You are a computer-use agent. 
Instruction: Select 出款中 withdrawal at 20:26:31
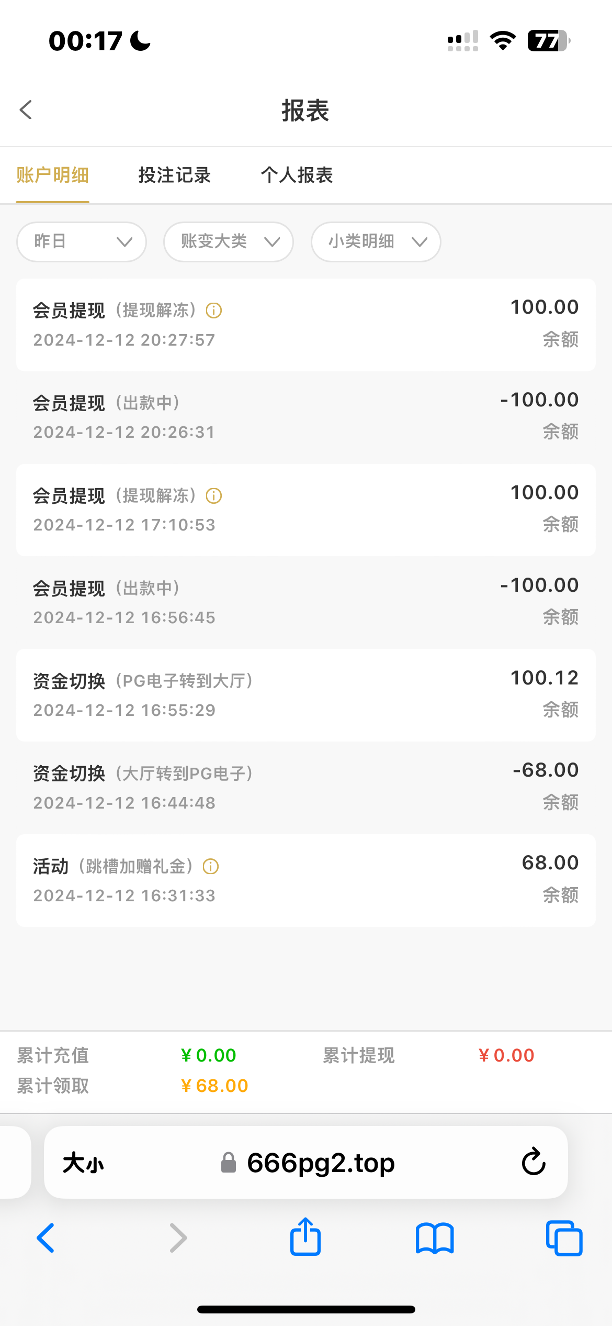pyautogui.click(x=305, y=417)
